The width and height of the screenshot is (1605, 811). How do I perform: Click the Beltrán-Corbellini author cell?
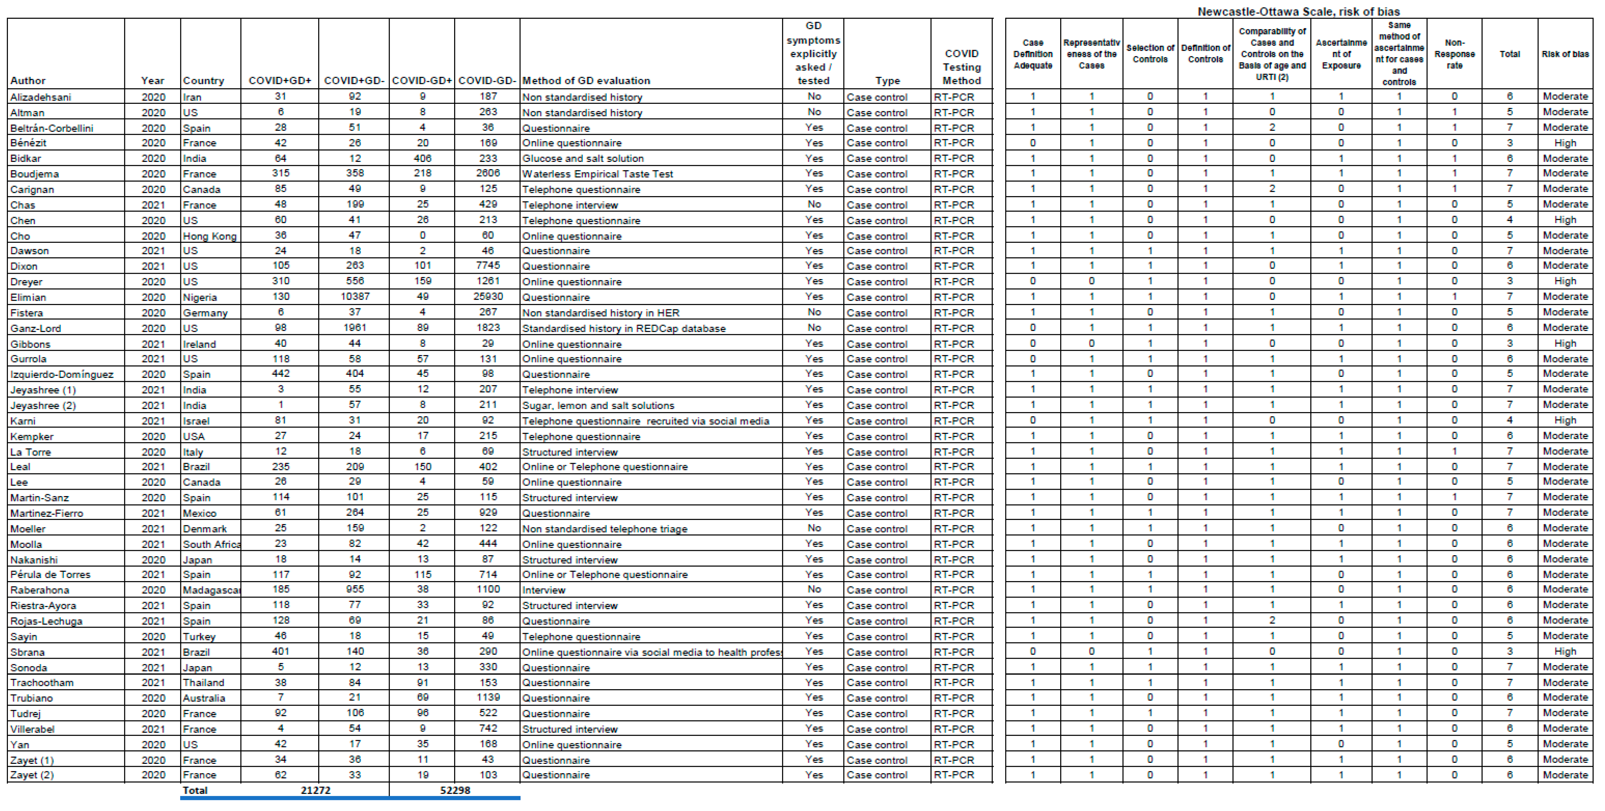[x=52, y=128]
